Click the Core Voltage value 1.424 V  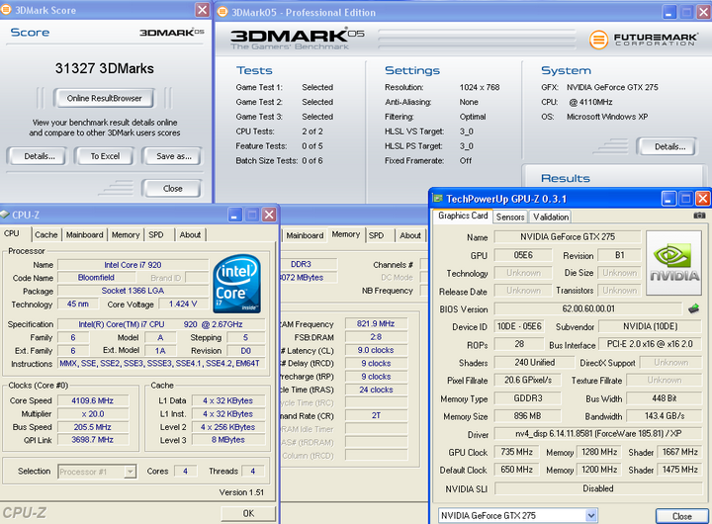183,304
